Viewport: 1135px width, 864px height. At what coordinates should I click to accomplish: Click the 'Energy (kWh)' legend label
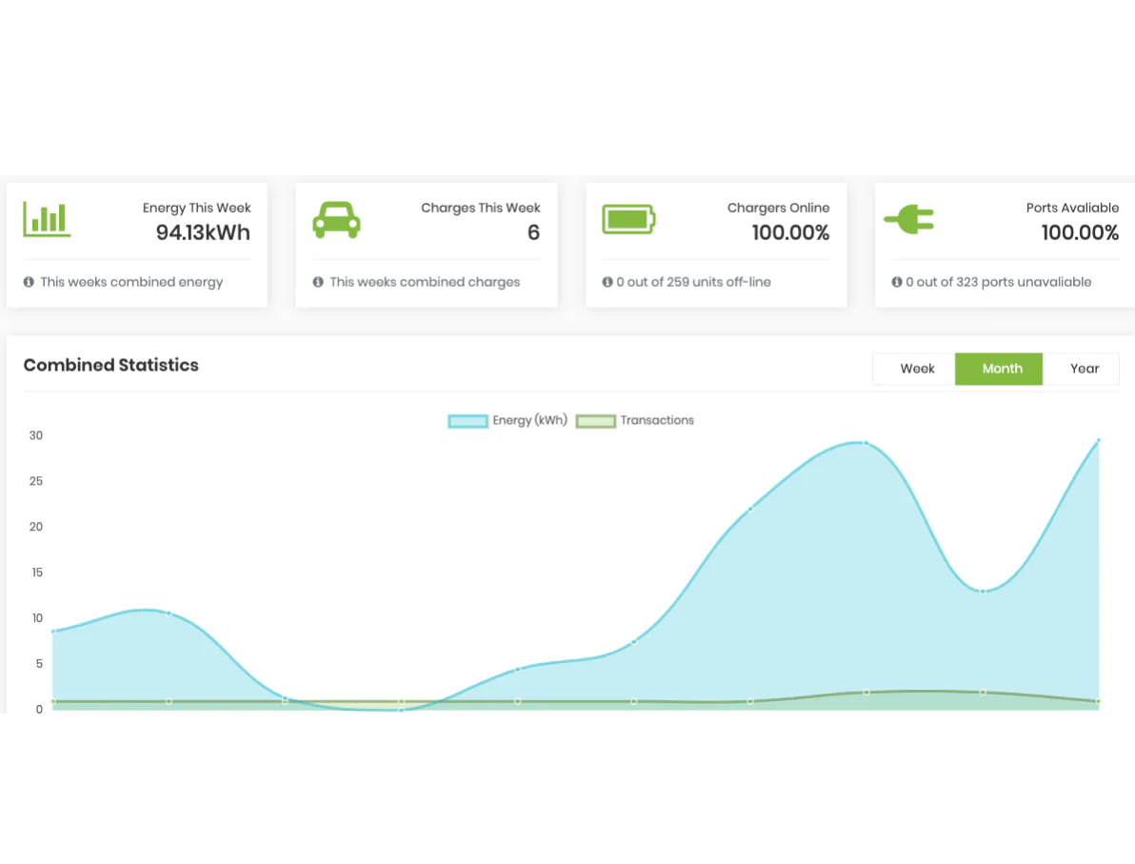coord(529,420)
